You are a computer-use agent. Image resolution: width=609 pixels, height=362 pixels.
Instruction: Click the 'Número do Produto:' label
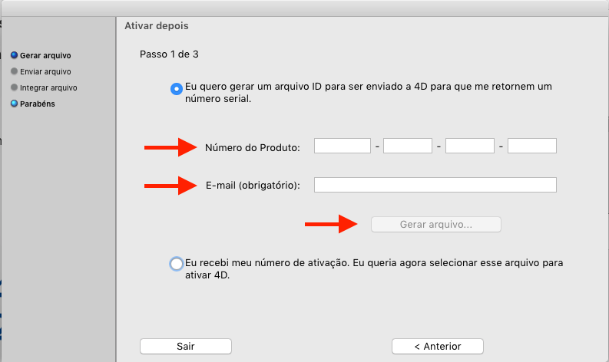tap(253, 147)
